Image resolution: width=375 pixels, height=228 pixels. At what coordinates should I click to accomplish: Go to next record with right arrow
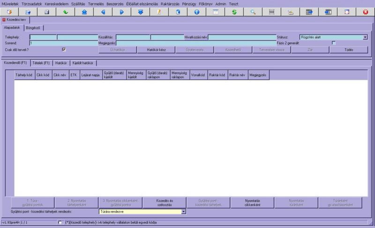(x=122, y=12)
